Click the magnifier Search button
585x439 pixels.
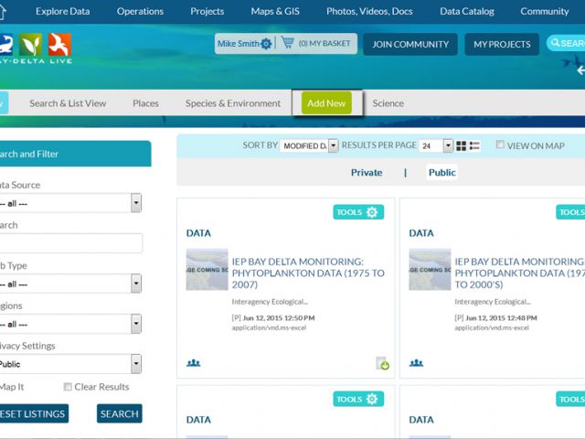point(566,43)
